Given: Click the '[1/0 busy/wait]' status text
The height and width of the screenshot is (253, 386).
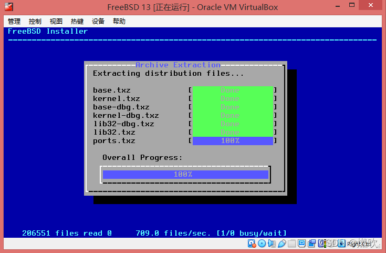Looking at the screenshot, I should 252,233.
